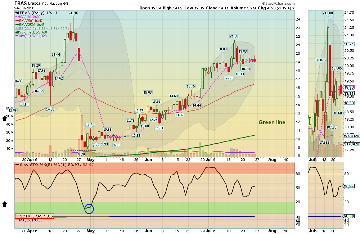Select the SCTR-ERAS 98.5 indicator label
This screenshot has width=360, height=234.
click(35, 216)
